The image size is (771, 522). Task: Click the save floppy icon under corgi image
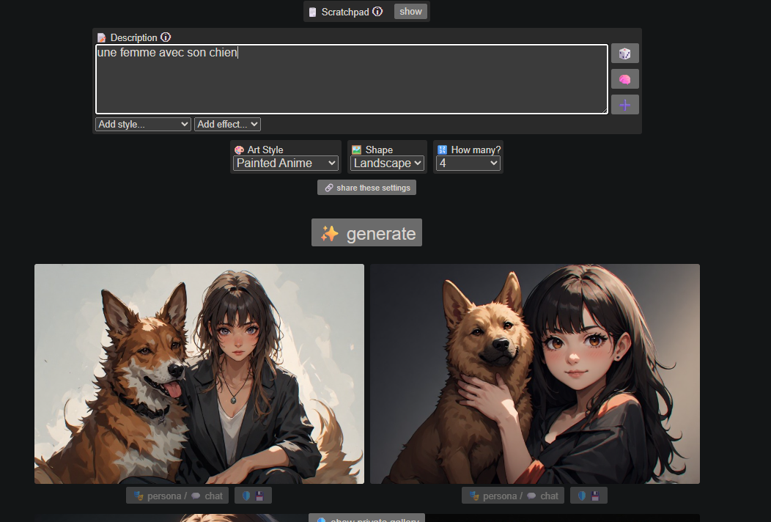pyautogui.click(x=259, y=496)
